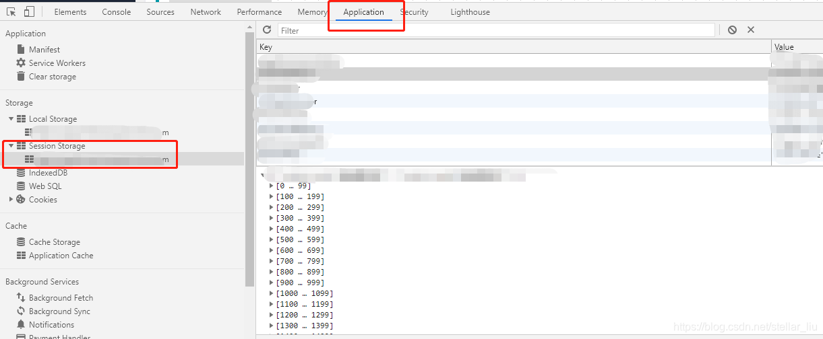Select Cookies in the sidebar

(x=43, y=200)
